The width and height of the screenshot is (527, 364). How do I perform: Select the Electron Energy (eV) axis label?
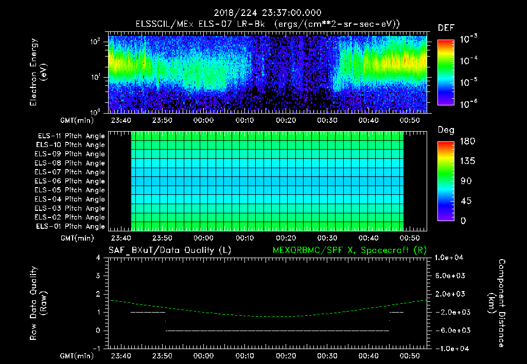click(38, 72)
